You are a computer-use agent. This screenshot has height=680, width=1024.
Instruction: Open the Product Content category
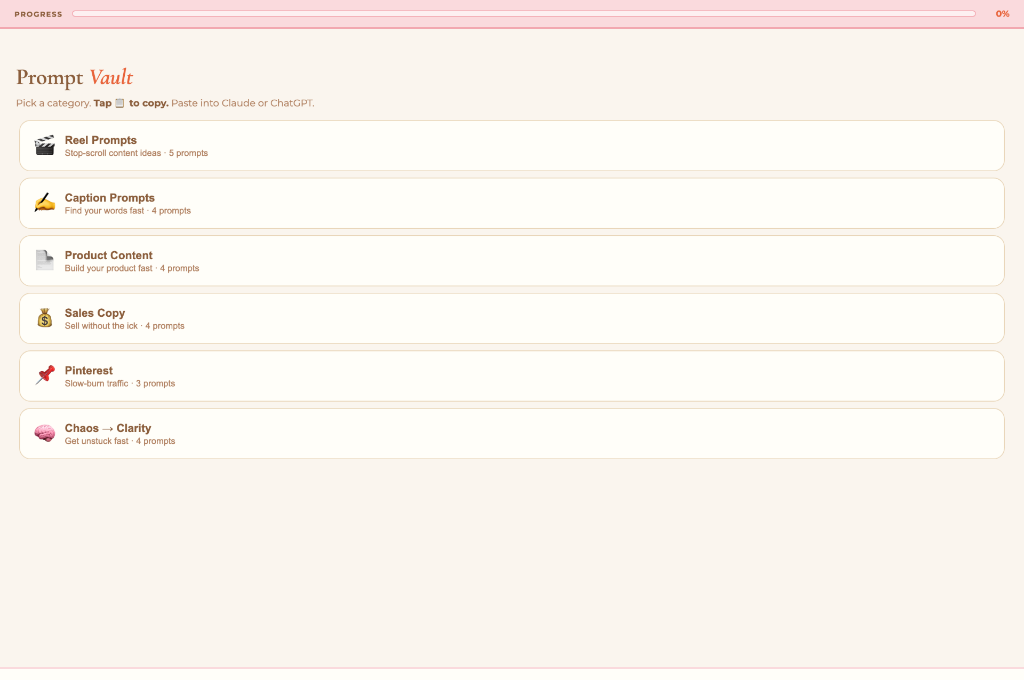pos(512,261)
